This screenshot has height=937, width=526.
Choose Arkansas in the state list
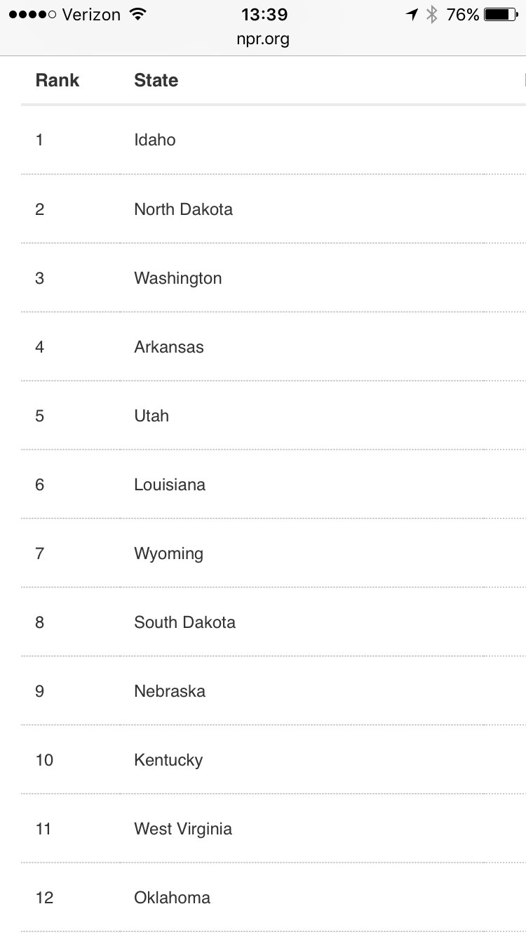point(169,347)
